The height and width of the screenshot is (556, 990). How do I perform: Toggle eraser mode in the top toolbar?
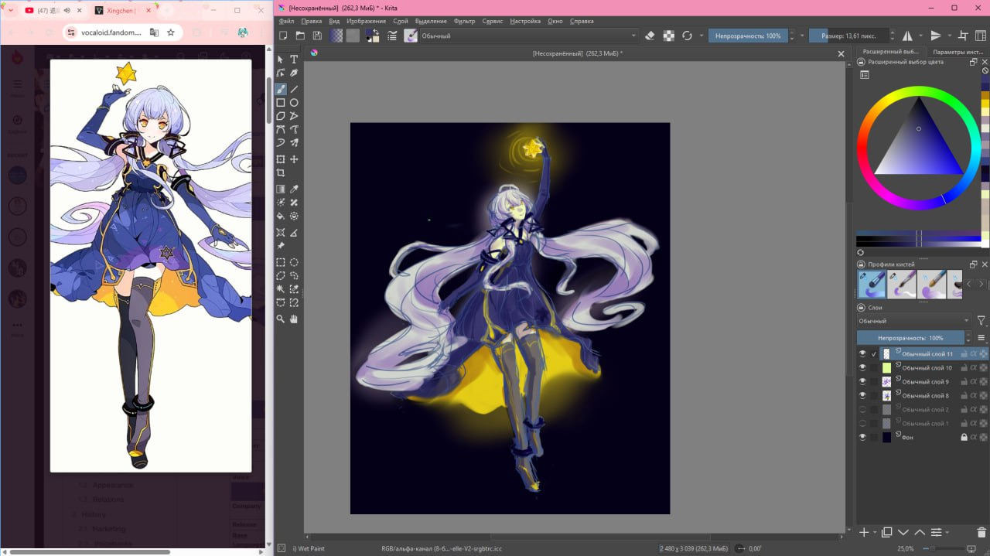pos(650,36)
